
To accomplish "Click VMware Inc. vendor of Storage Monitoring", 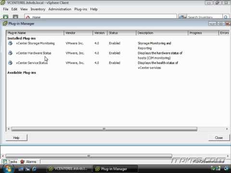I will [75, 43].
